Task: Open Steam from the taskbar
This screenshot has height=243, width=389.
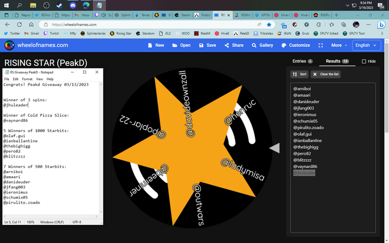Action: 60,5
